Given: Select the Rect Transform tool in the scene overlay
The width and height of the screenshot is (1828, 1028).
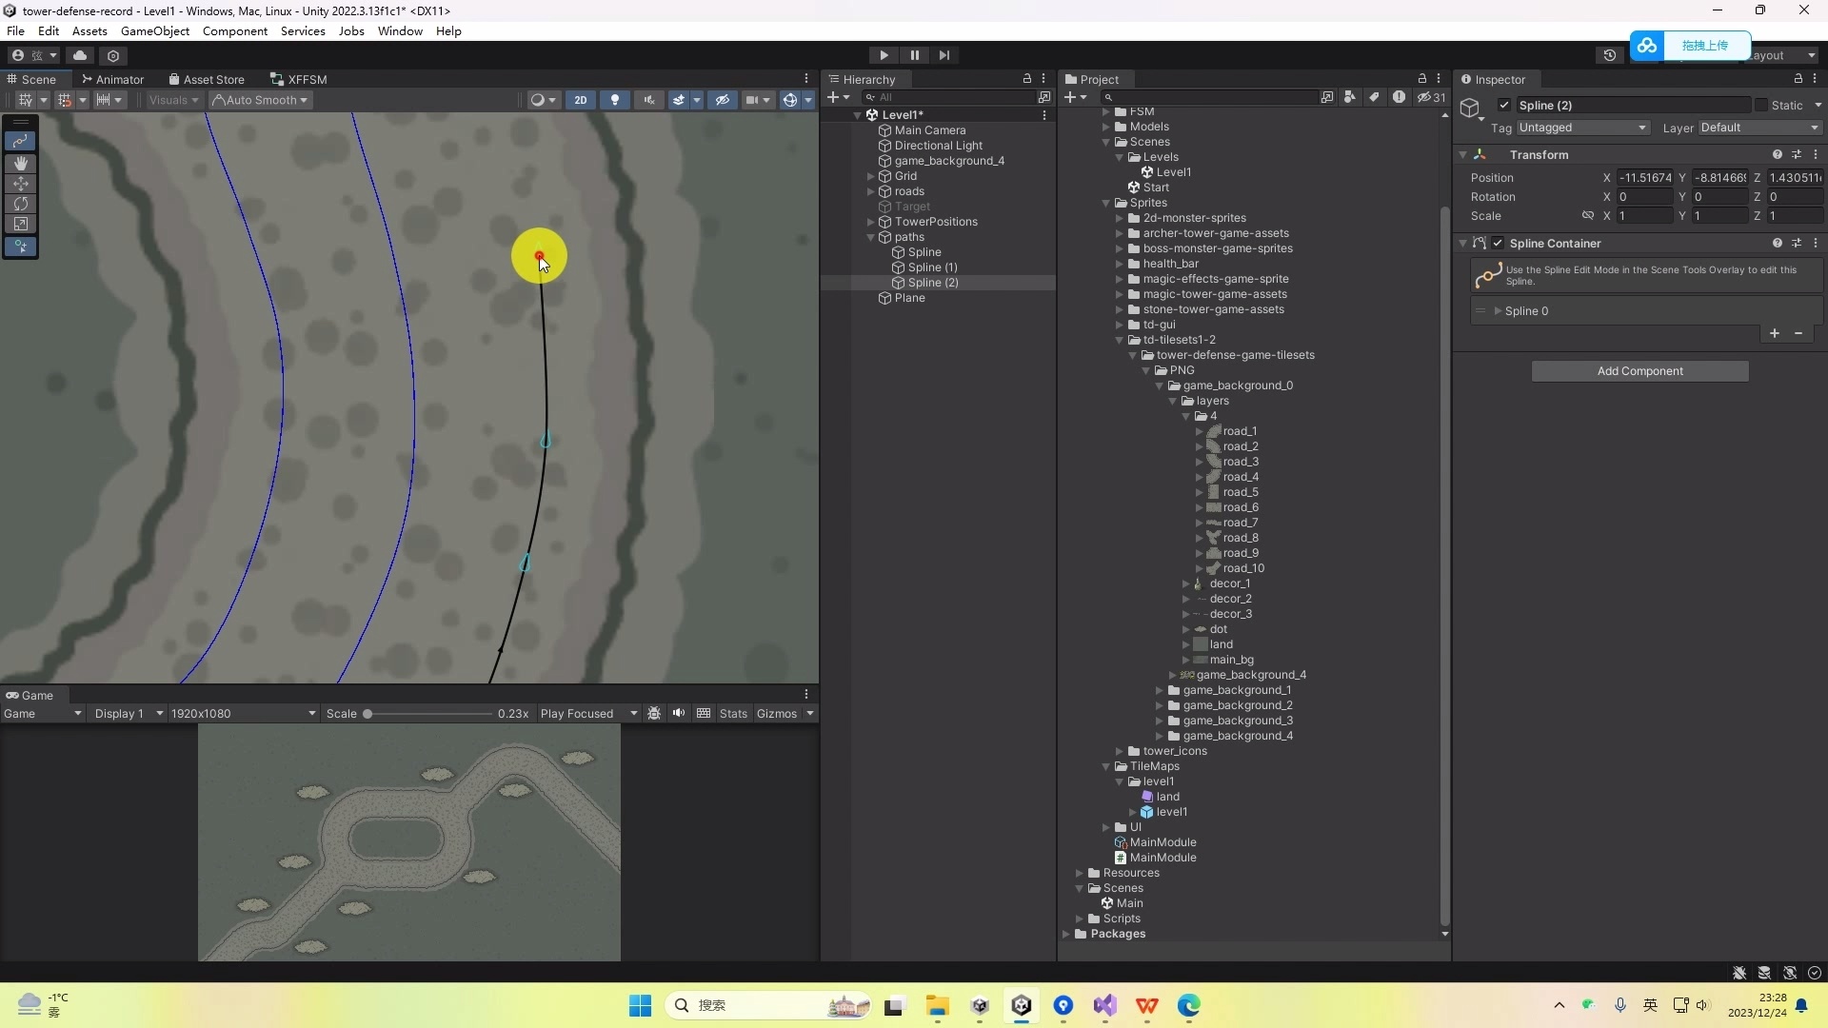Looking at the screenshot, I should click(20, 224).
